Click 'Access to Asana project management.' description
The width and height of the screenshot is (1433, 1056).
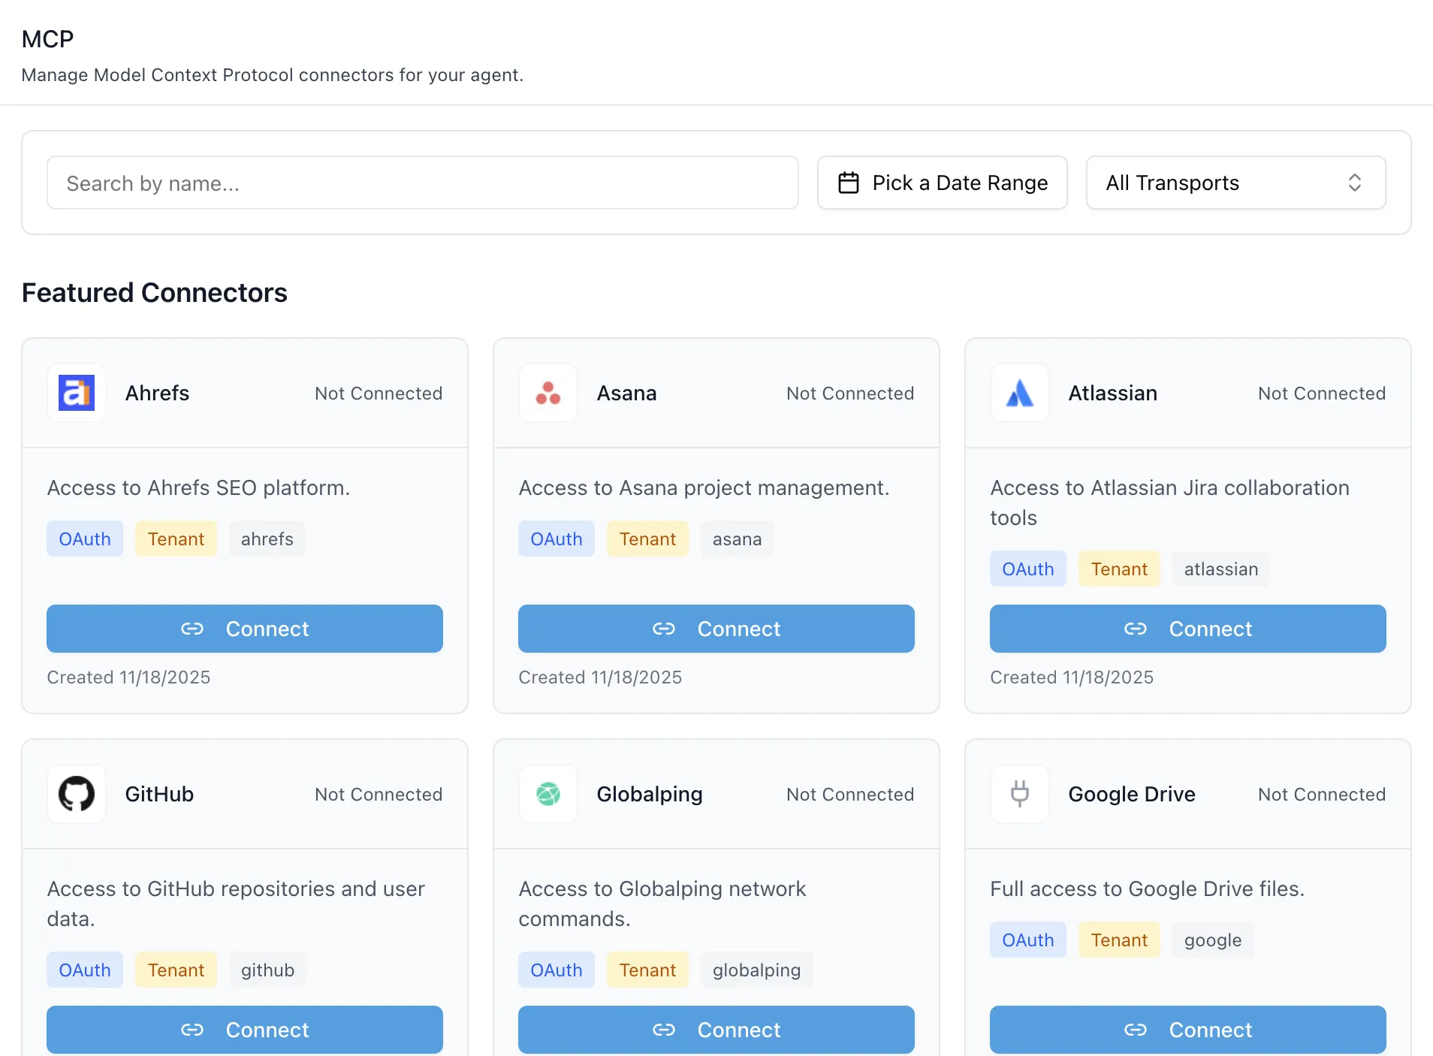704,487
